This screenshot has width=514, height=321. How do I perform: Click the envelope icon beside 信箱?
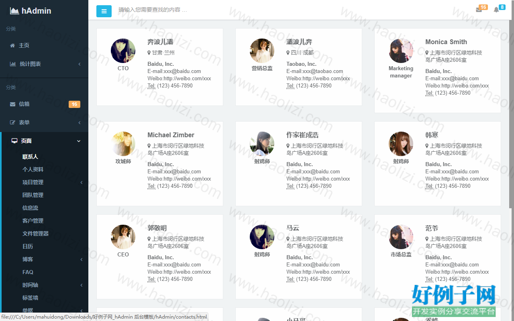12,104
